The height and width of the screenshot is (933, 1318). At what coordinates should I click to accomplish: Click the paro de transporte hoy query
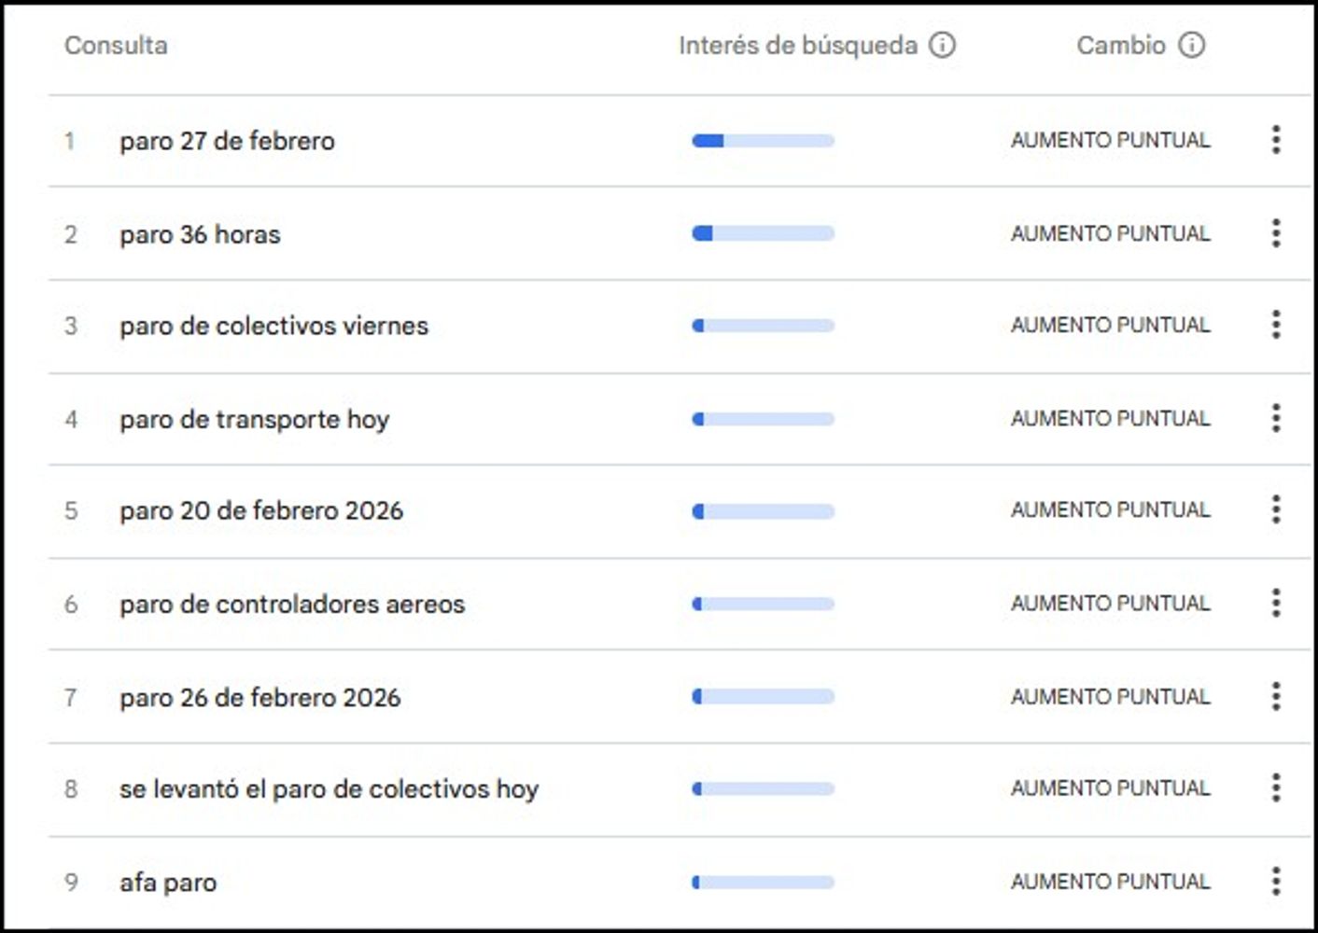(254, 419)
